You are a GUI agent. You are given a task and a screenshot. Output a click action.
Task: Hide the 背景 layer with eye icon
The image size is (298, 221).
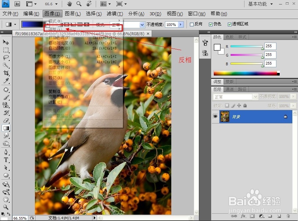215,116
